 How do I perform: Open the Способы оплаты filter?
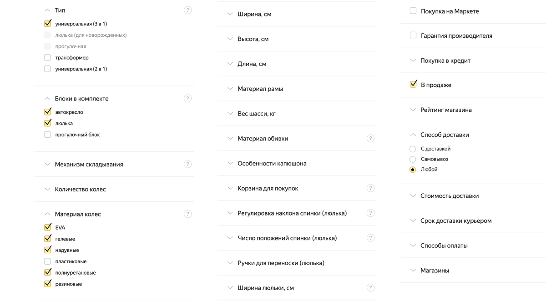pyautogui.click(x=473, y=246)
